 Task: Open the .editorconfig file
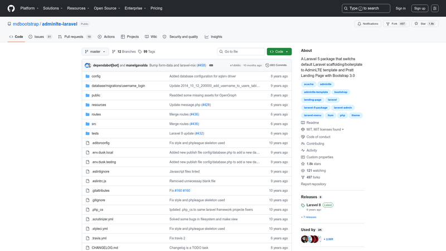click(100, 143)
